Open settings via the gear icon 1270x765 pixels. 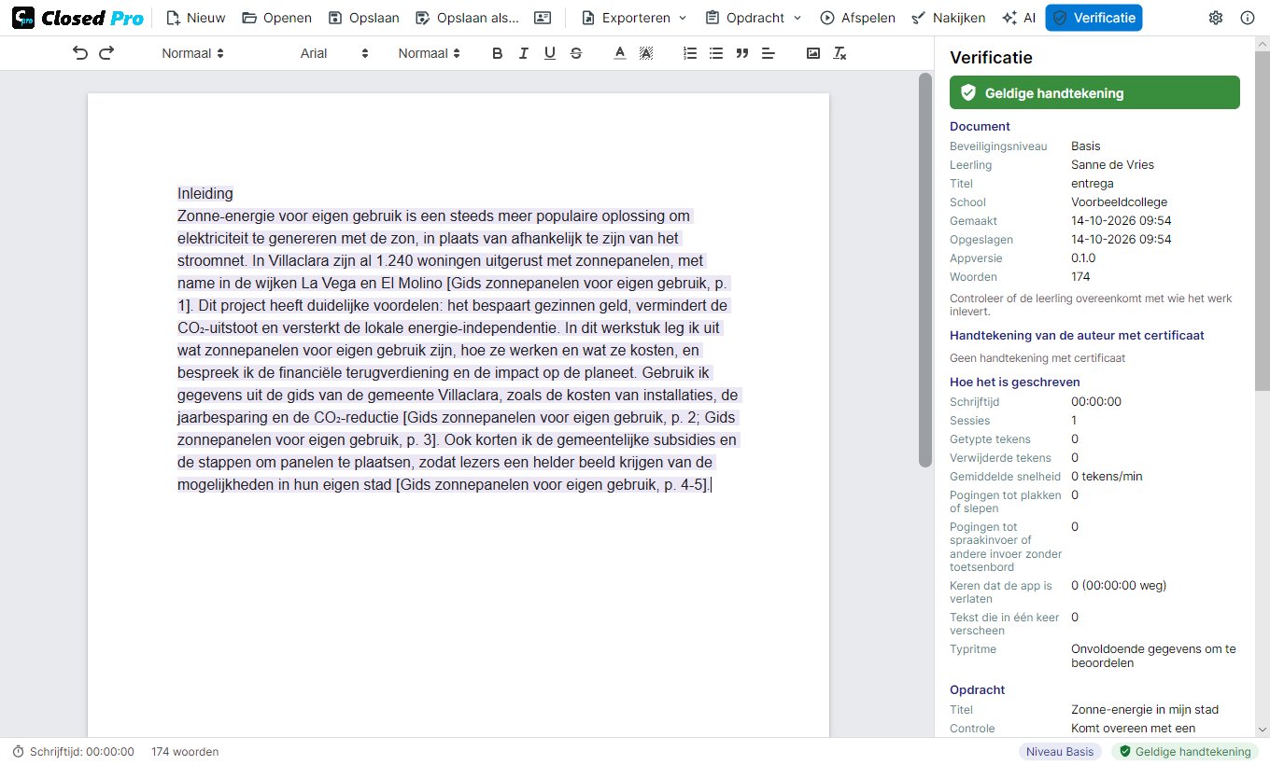pyautogui.click(x=1216, y=18)
